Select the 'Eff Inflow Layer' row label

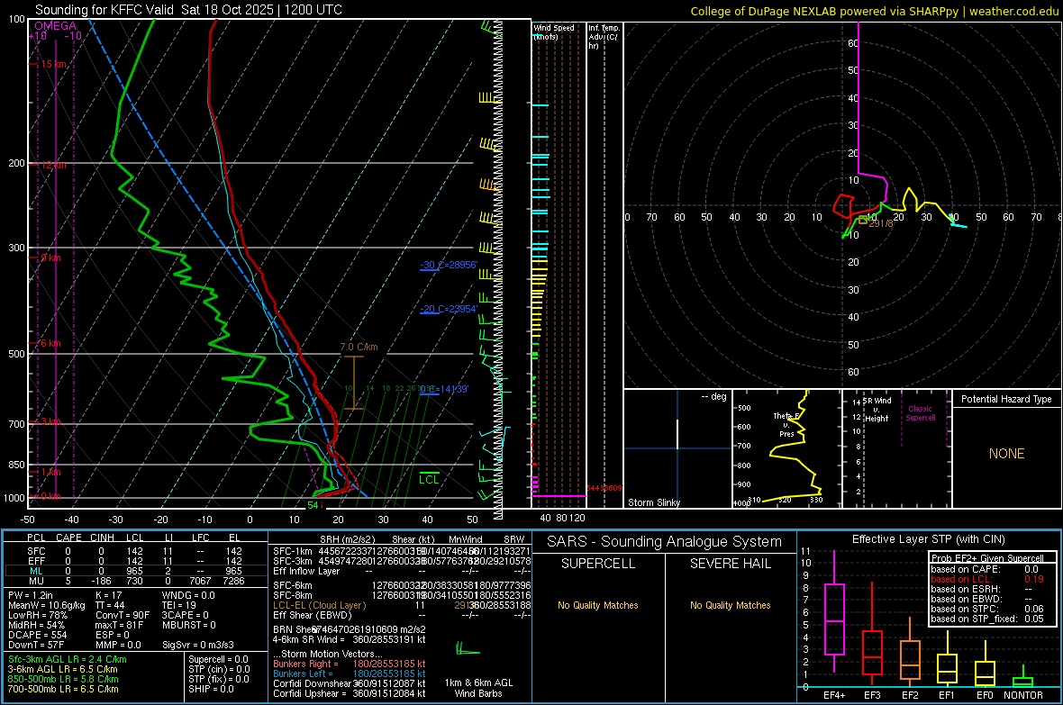pos(306,571)
